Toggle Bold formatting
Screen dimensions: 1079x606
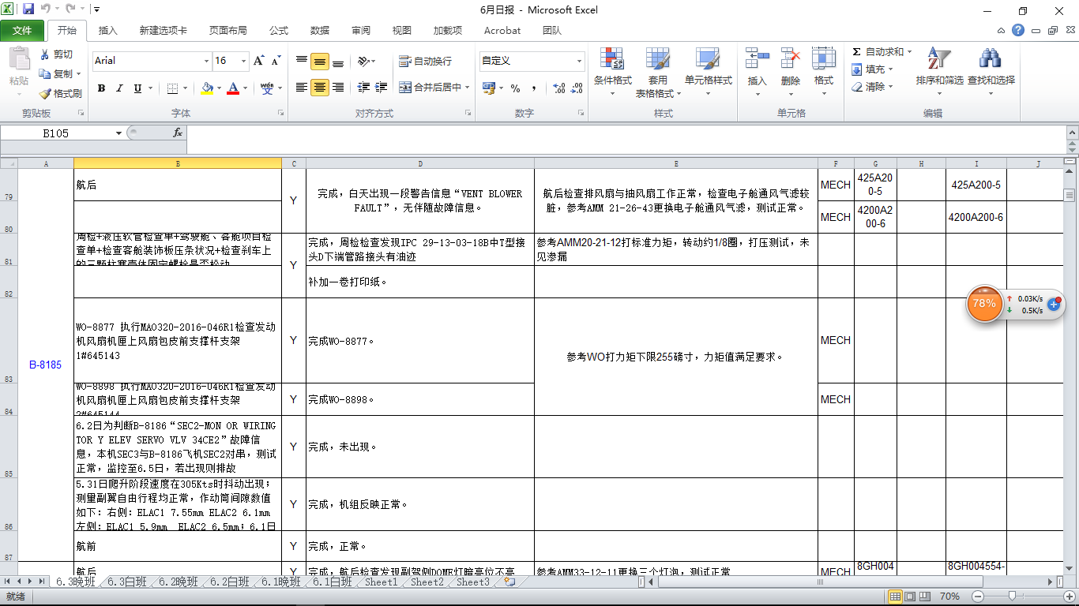[x=101, y=88]
